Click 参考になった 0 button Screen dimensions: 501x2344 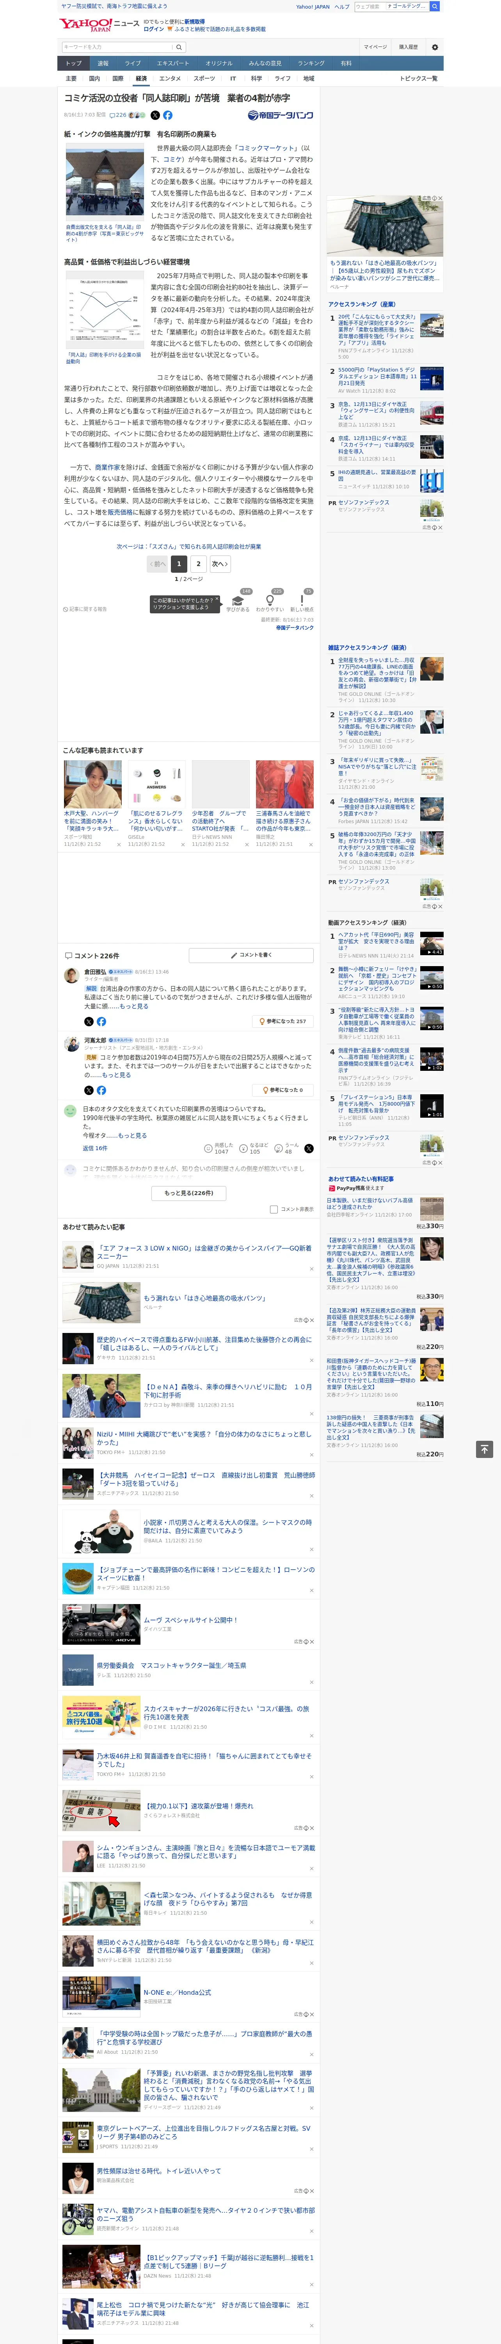[284, 1090]
